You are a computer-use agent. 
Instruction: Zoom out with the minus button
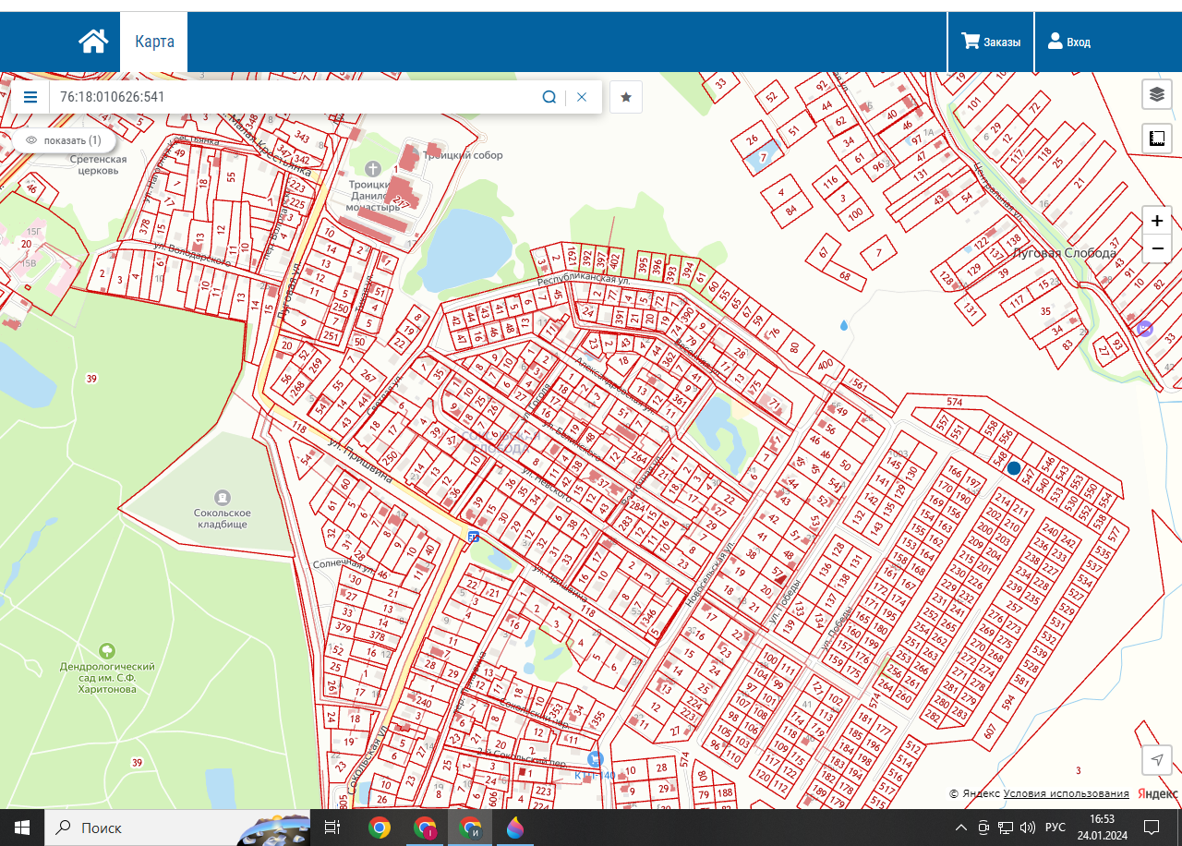(1156, 249)
